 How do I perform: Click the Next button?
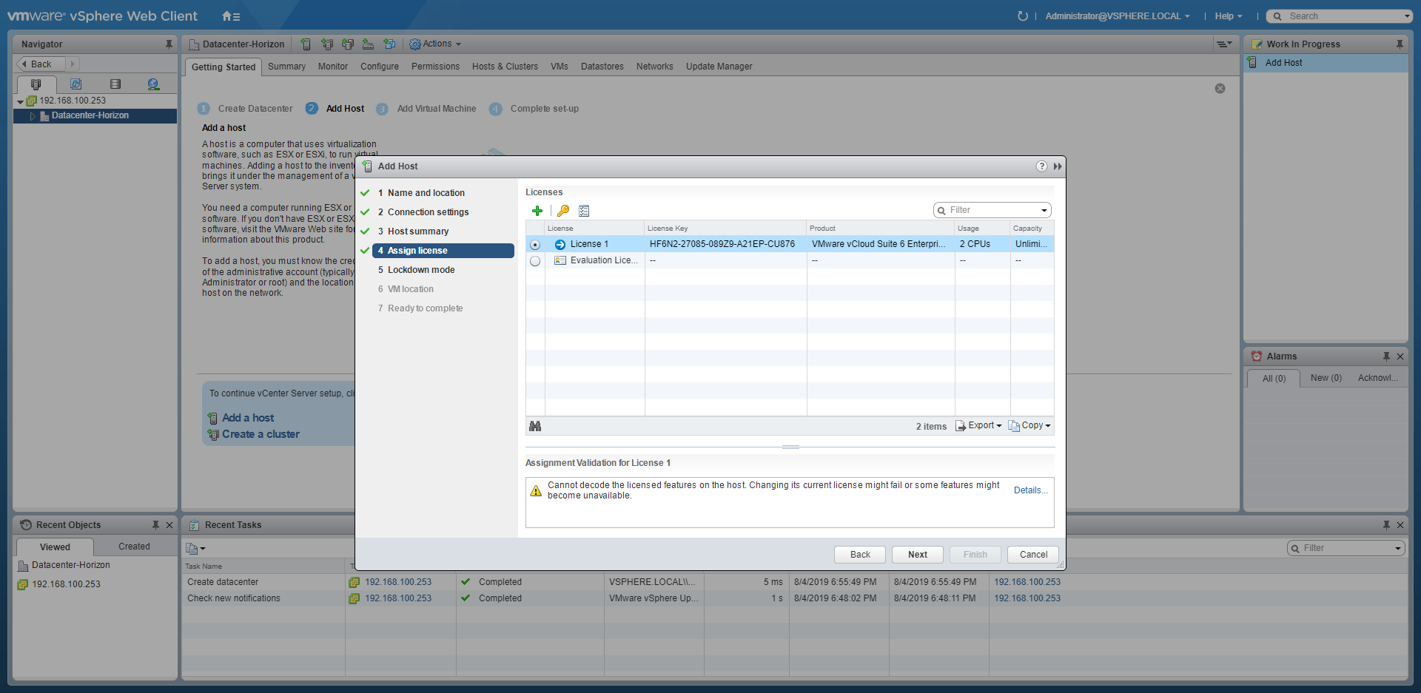(917, 555)
